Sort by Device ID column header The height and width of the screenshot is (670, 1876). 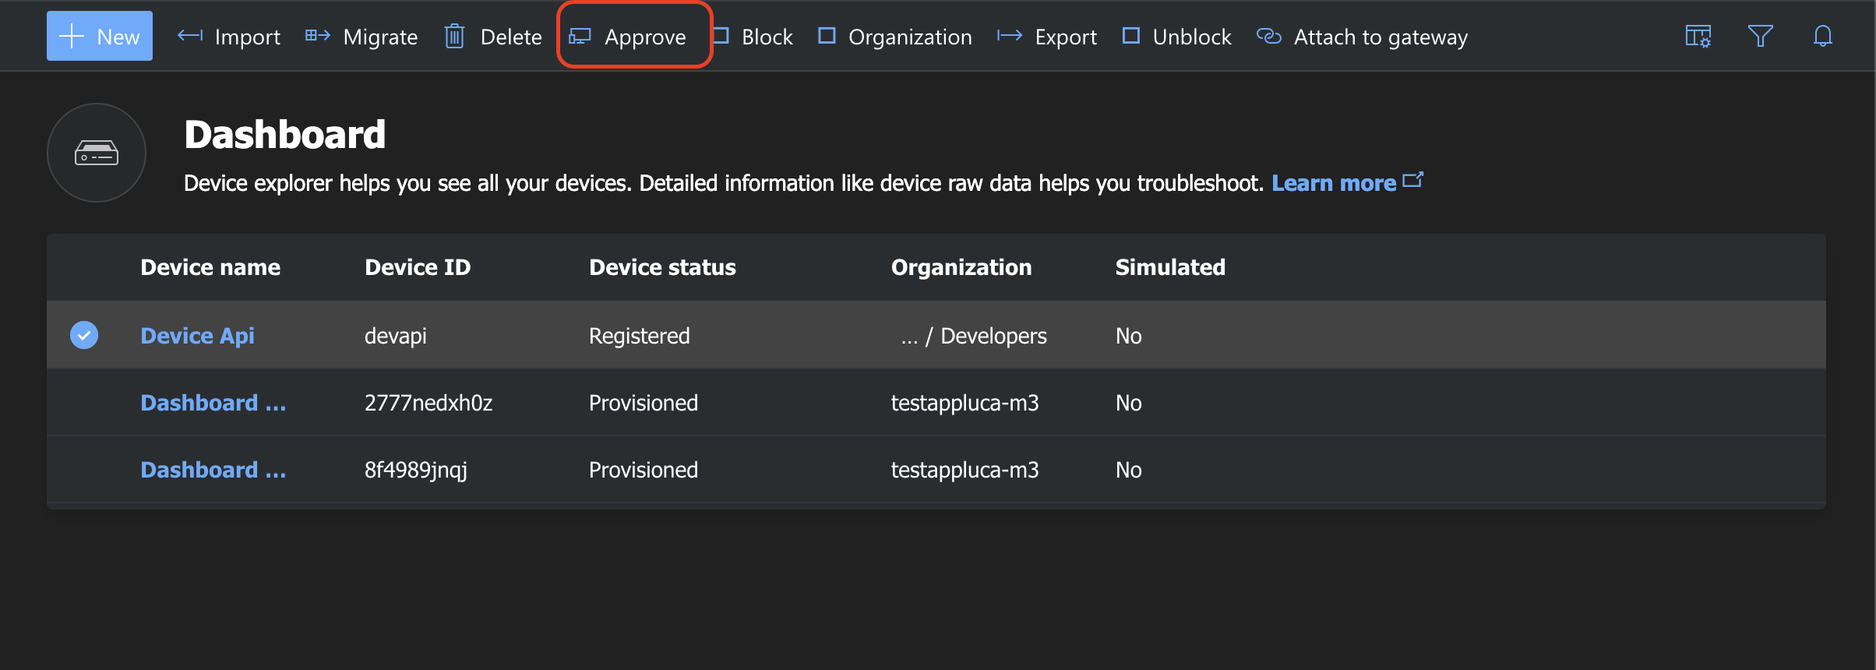click(x=418, y=267)
